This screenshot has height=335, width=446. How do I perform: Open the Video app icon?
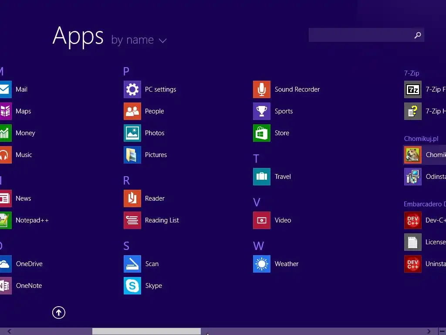[x=262, y=220]
